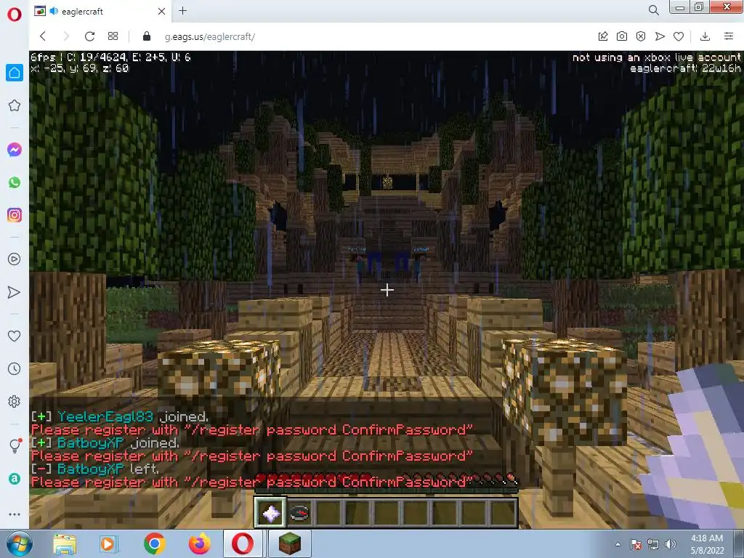The image size is (744, 558).
Task: Open sidebar three-dots setup menu
Action: 15,514
